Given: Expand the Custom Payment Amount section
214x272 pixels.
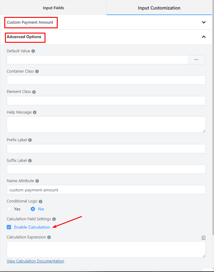Looking at the screenshot, I should click(204, 22).
